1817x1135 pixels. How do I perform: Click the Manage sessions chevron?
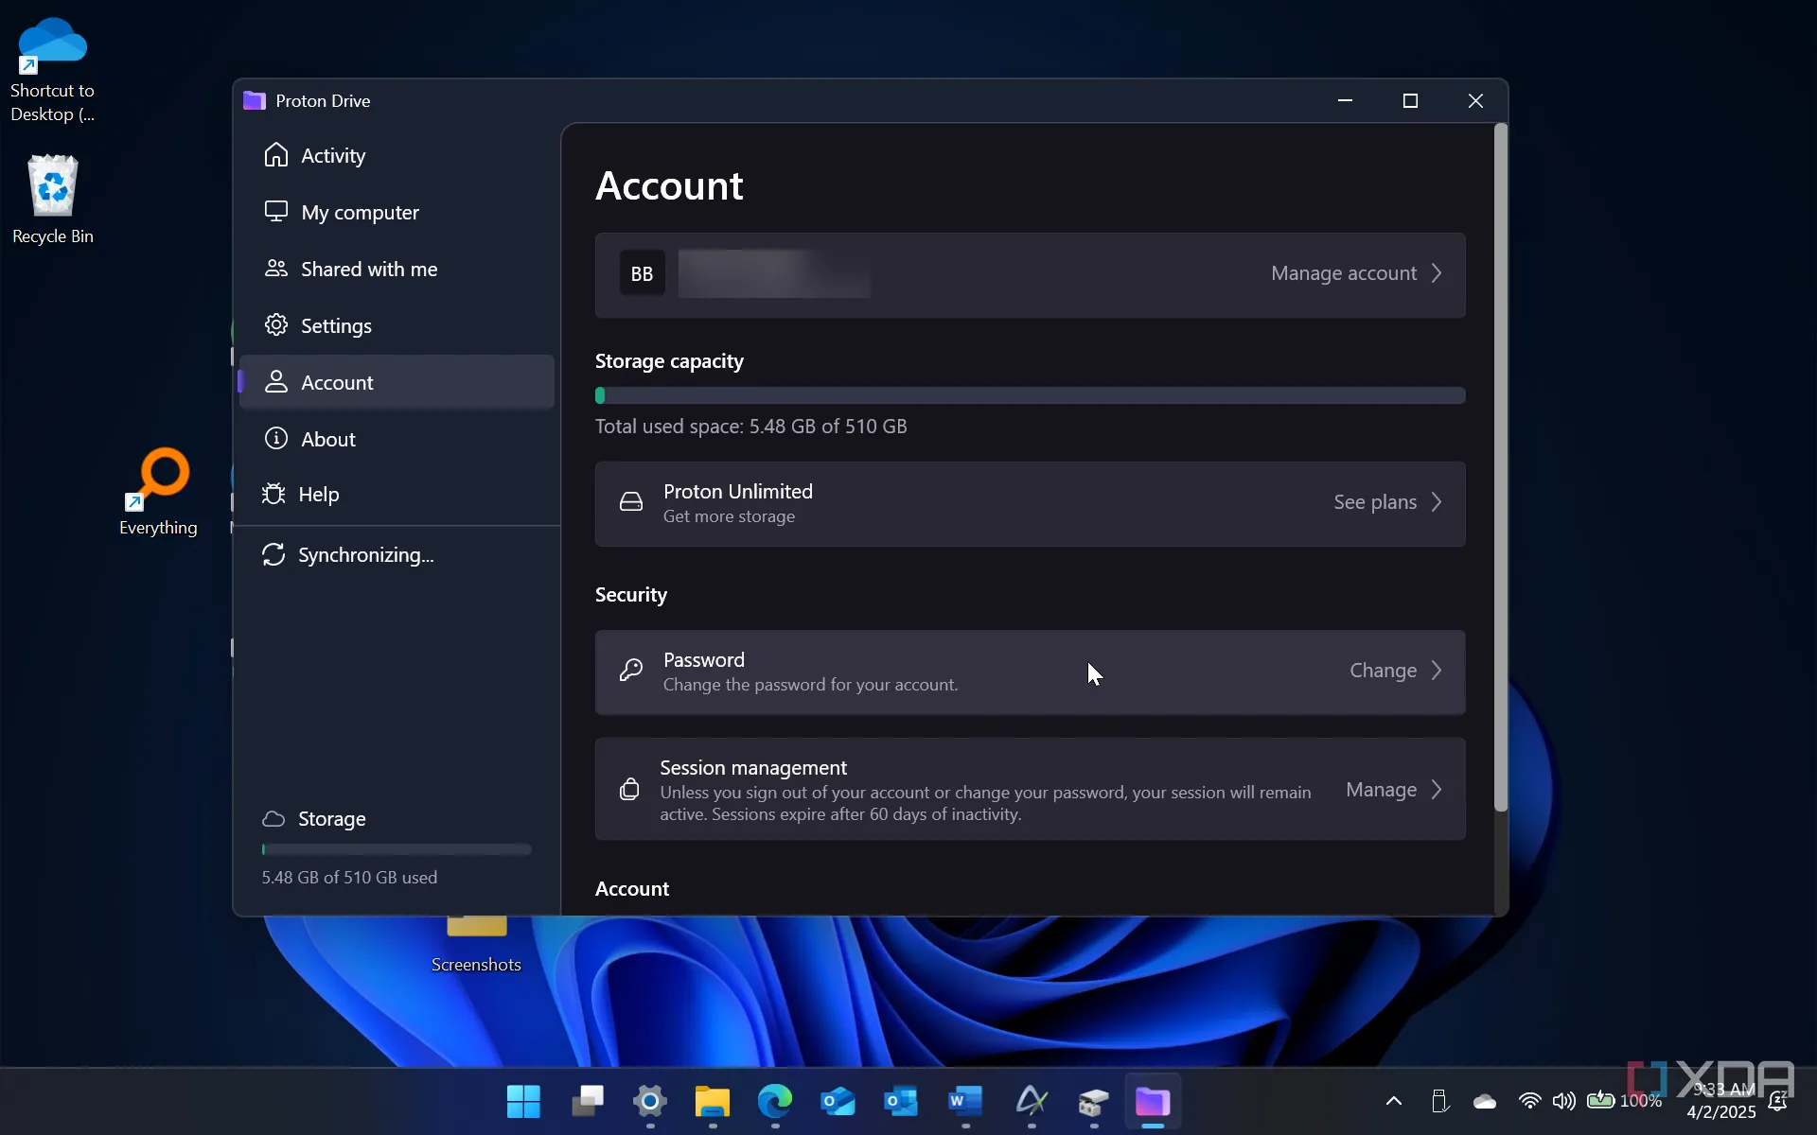point(1437,790)
